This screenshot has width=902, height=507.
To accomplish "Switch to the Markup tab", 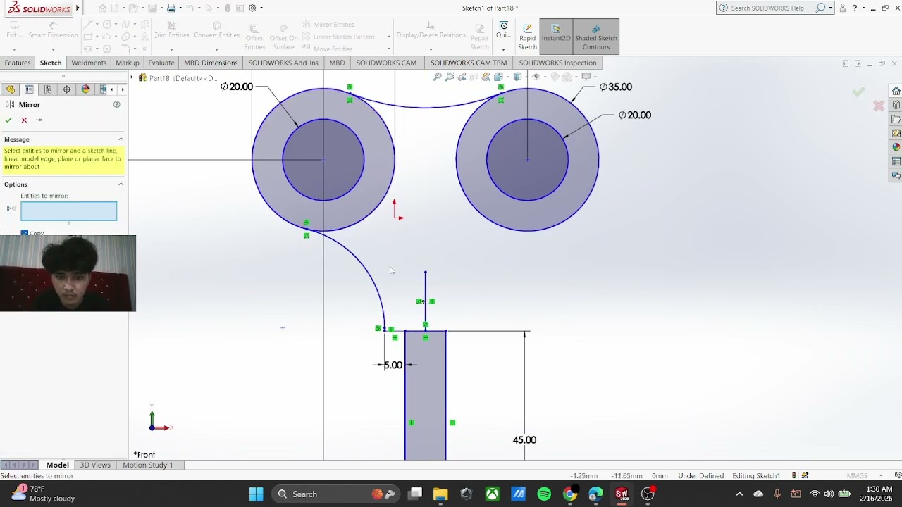I will 128,63.
